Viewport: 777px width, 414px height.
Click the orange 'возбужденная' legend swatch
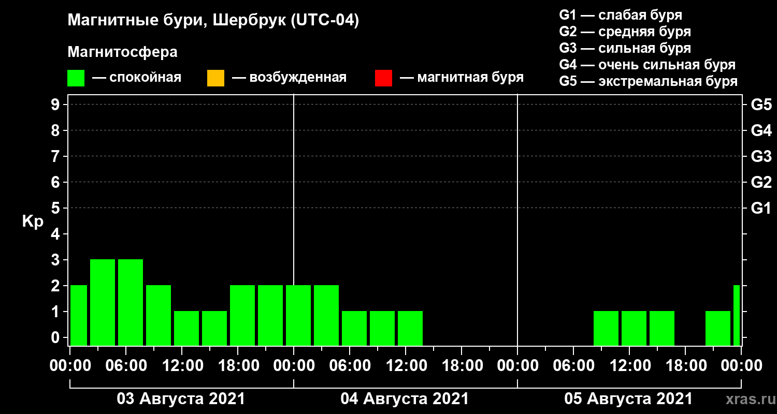215,78
